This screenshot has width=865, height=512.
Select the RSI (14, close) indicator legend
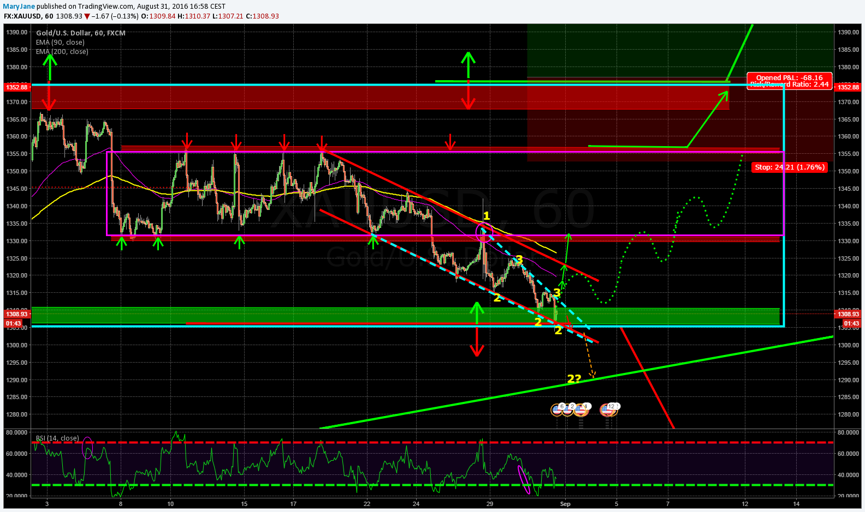[x=57, y=438]
